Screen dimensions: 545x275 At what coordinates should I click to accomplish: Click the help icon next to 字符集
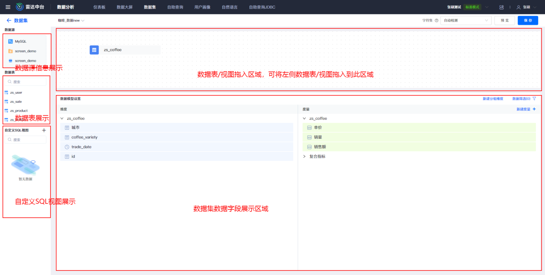pos(437,20)
